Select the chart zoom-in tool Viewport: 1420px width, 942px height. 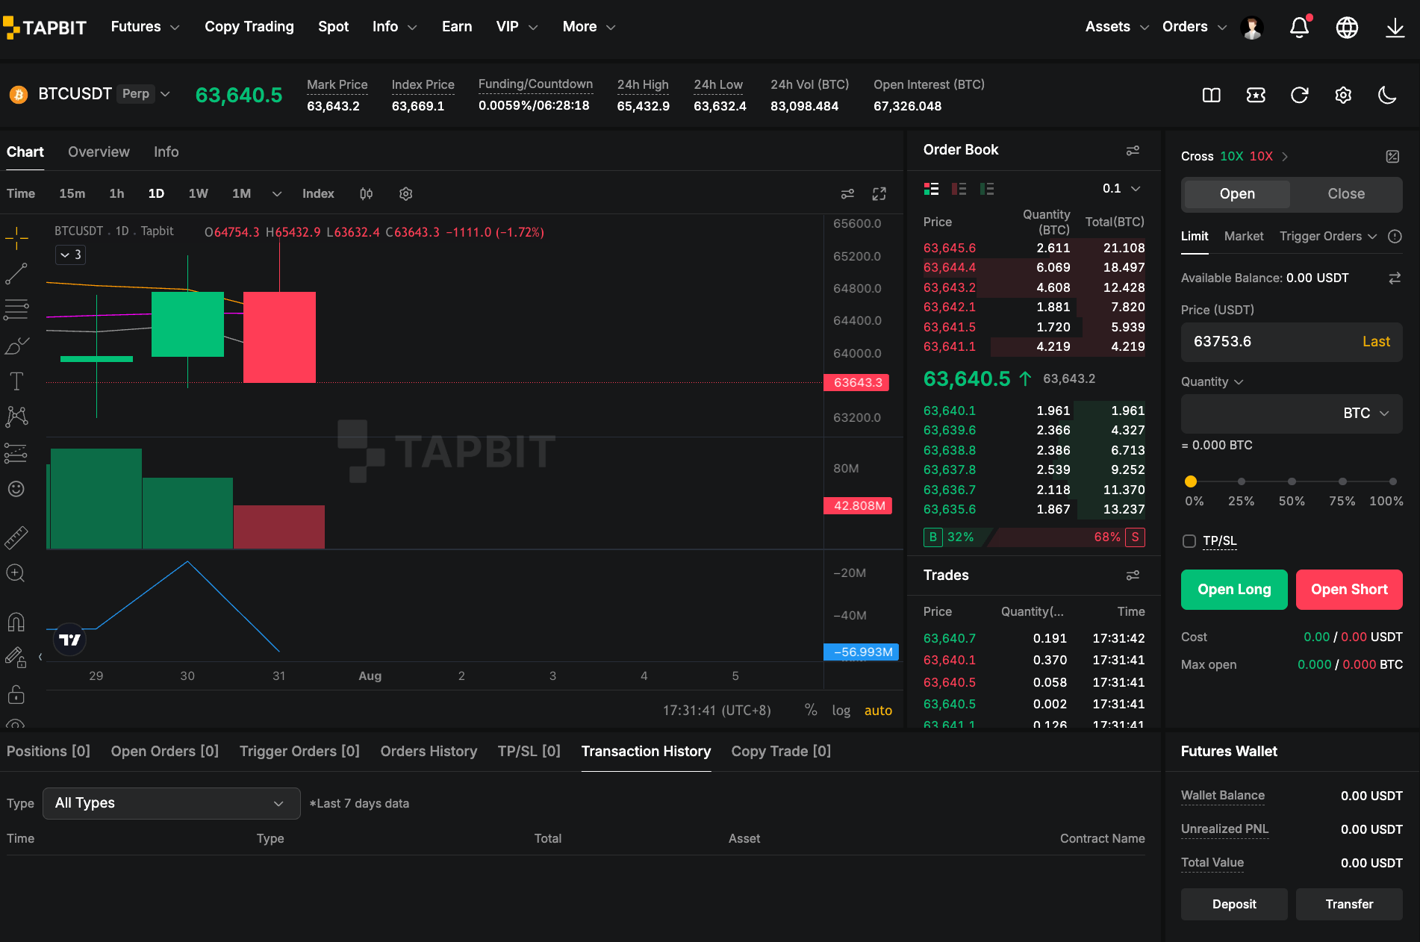[16, 573]
